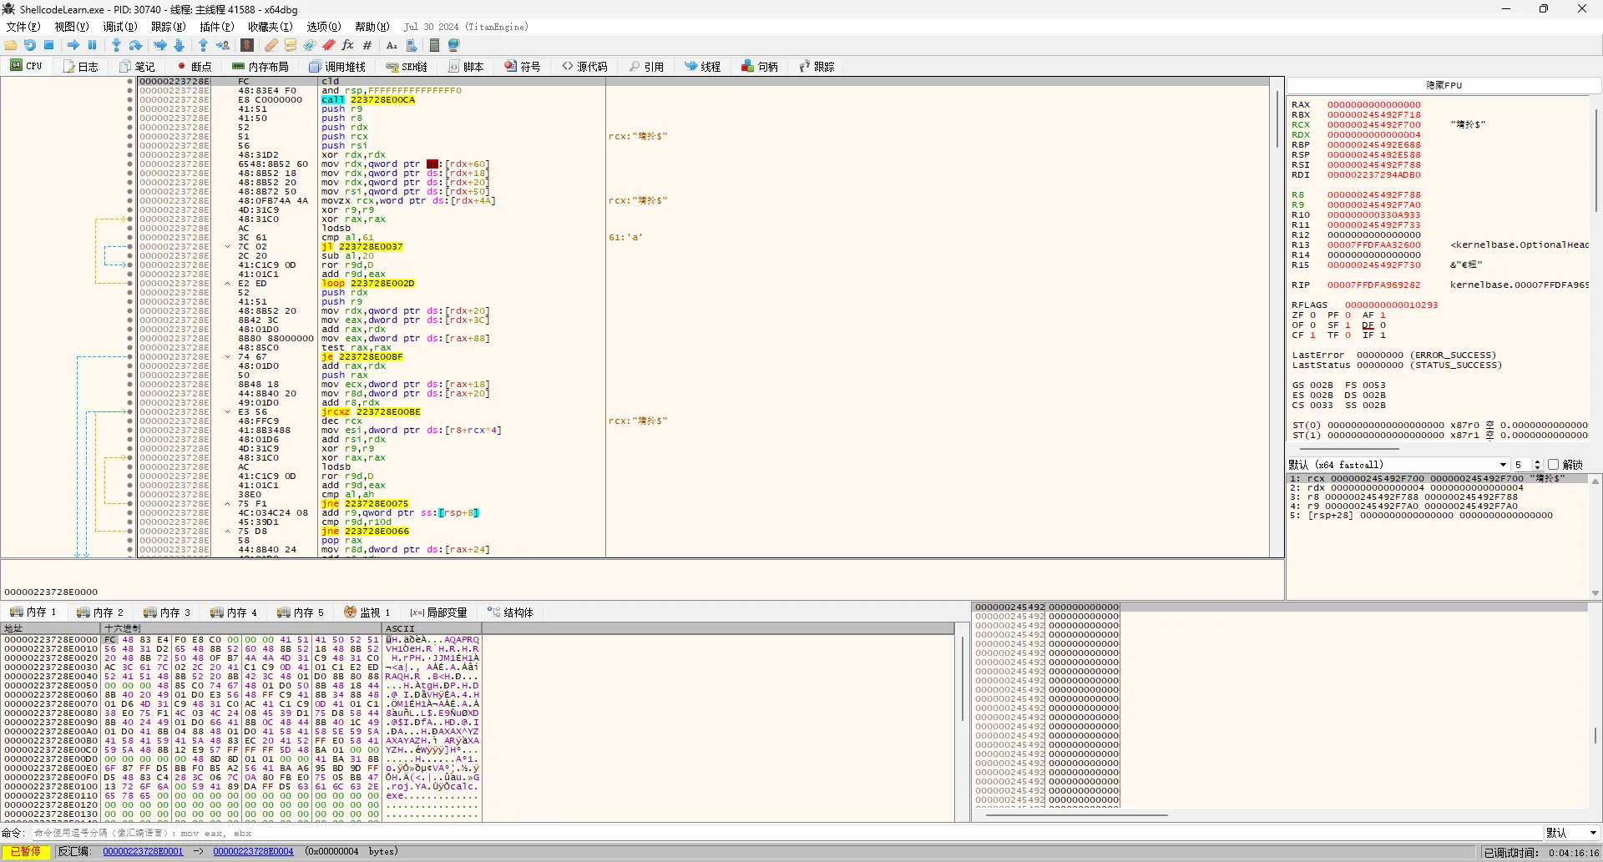Click the 00000223728E0004 address link
1603x862 pixels.
pyautogui.click(x=253, y=851)
